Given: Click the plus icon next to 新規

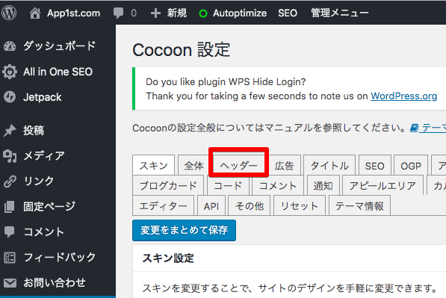Looking at the screenshot, I should point(155,13).
